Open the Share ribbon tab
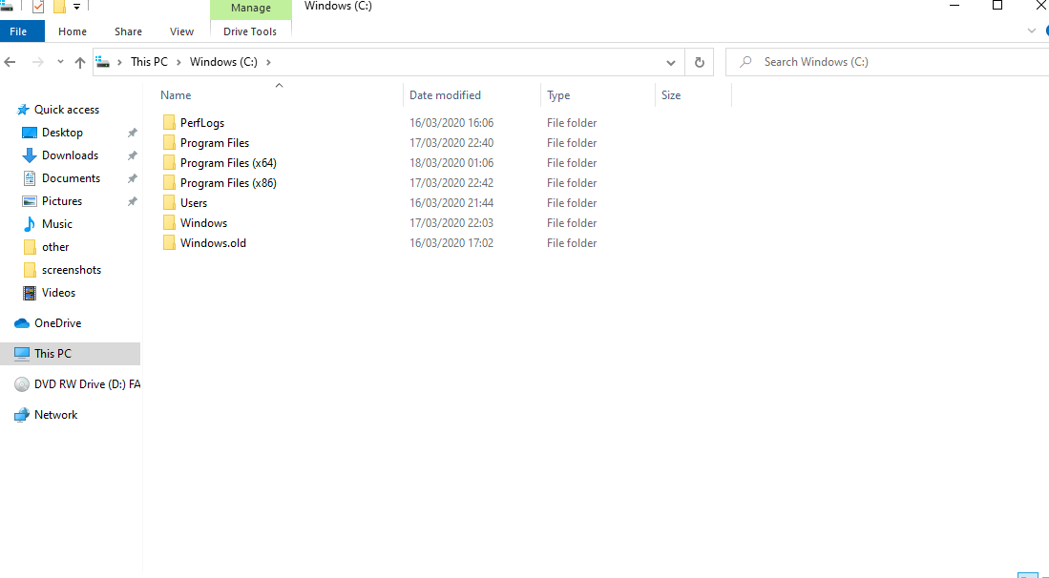Screen dimensions: 1049x578 click(x=128, y=31)
